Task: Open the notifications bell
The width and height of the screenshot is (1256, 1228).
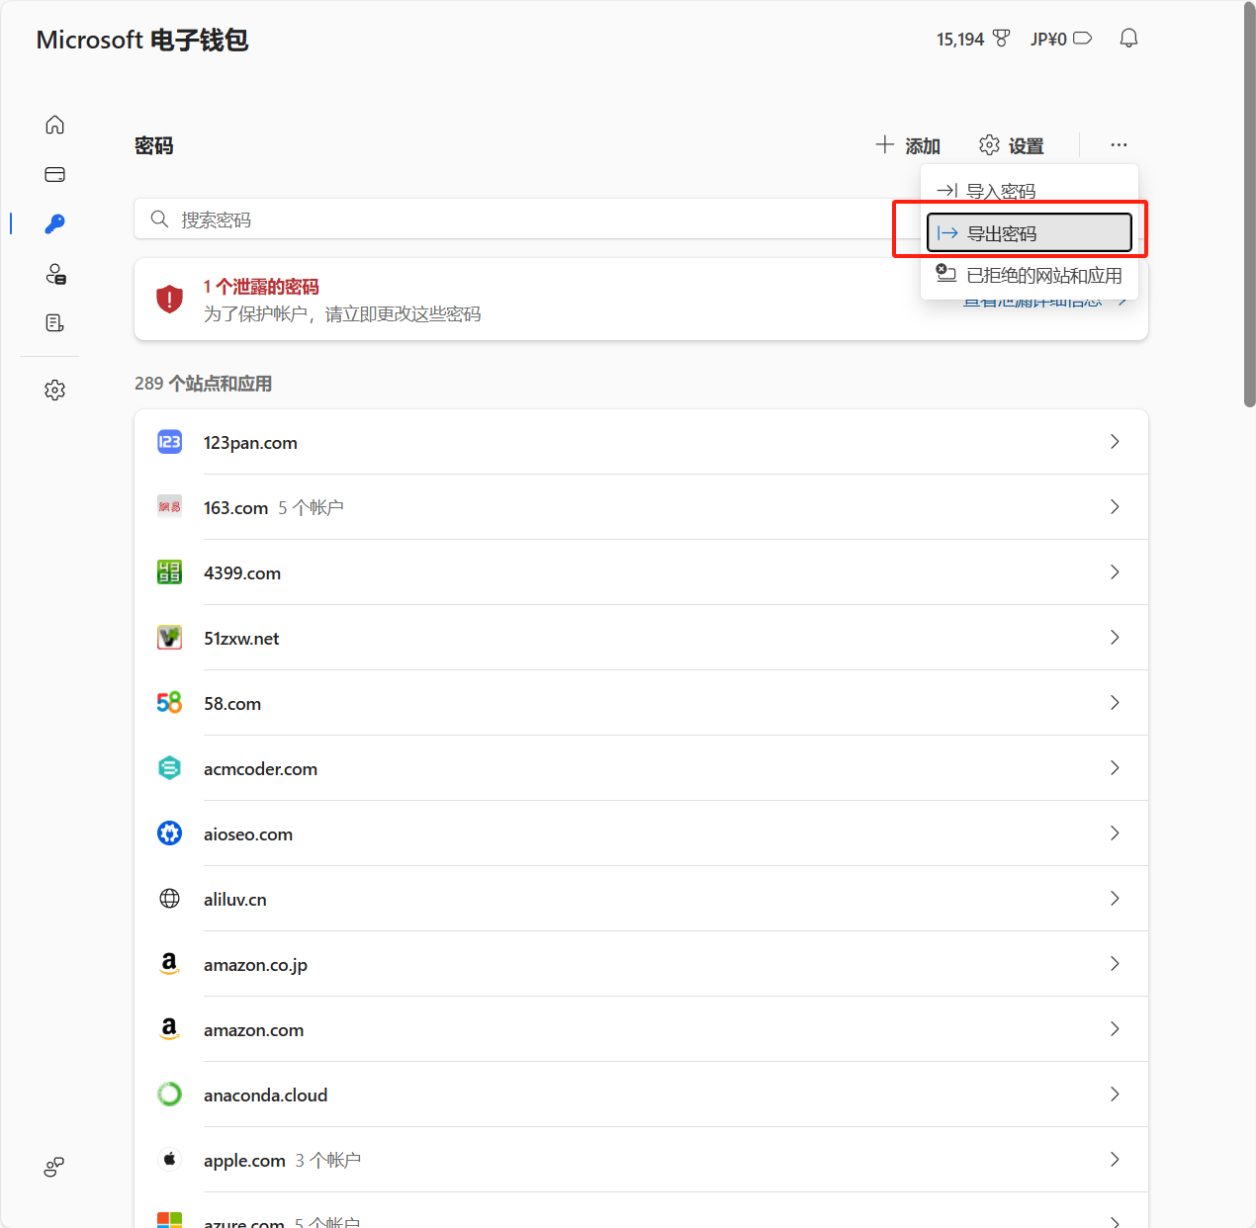Action: (x=1128, y=39)
